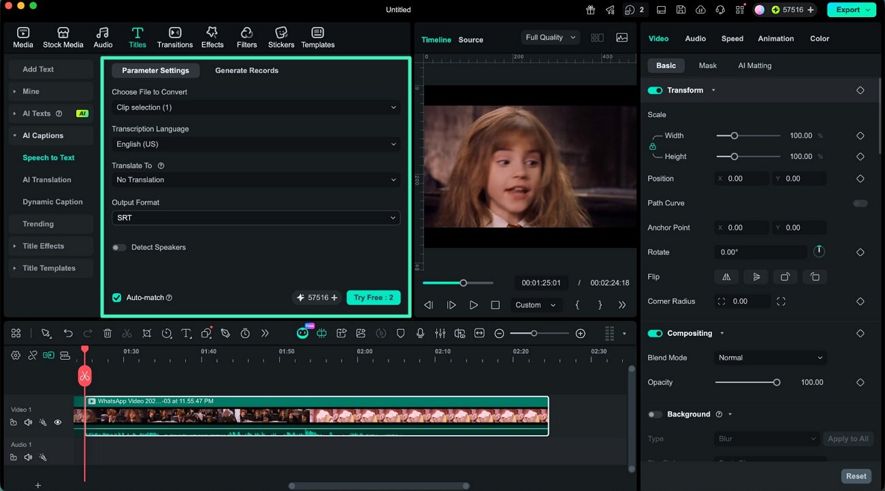885x491 pixels.
Task: Select Dynamic Caption in the sidebar
Action: pyautogui.click(x=52, y=202)
